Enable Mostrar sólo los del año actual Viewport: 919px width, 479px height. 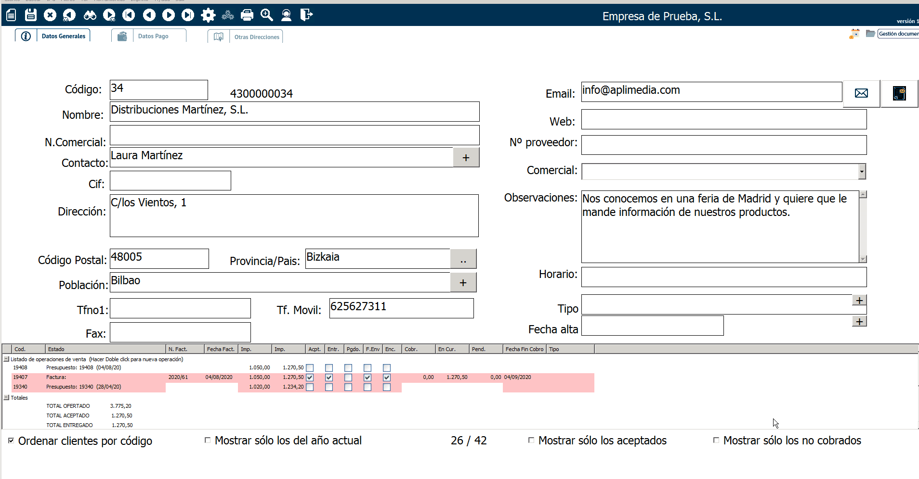pos(208,440)
